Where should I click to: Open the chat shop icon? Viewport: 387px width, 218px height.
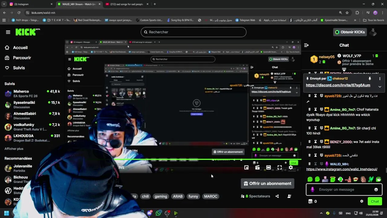310,201
